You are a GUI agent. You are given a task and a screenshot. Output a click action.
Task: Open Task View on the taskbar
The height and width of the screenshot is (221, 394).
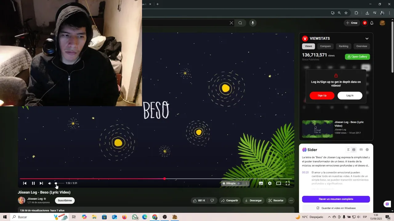(x=74, y=217)
